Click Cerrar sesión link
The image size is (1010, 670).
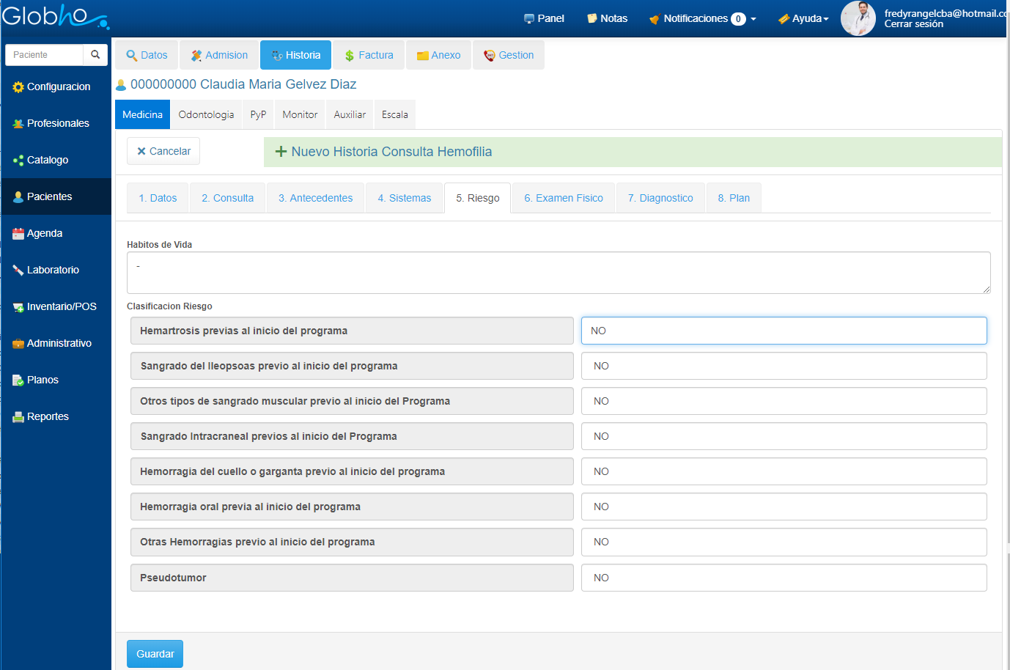(x=913, y=24)
